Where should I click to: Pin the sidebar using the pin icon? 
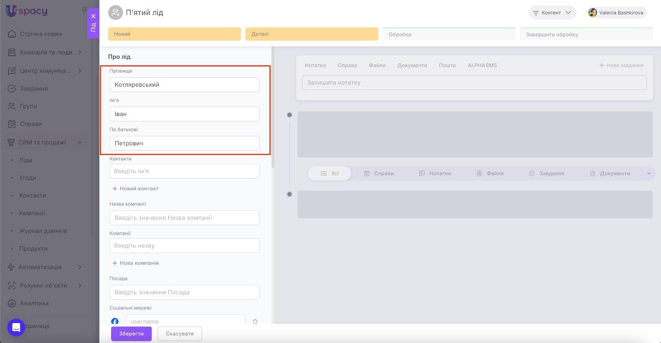(x=84, y=9)
